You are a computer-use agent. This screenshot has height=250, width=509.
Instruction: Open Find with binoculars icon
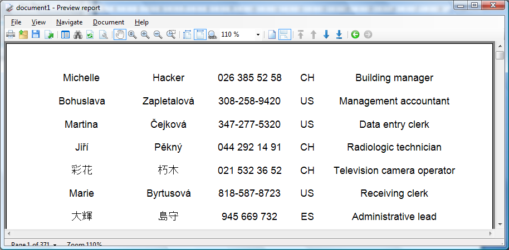pos(78,34)
